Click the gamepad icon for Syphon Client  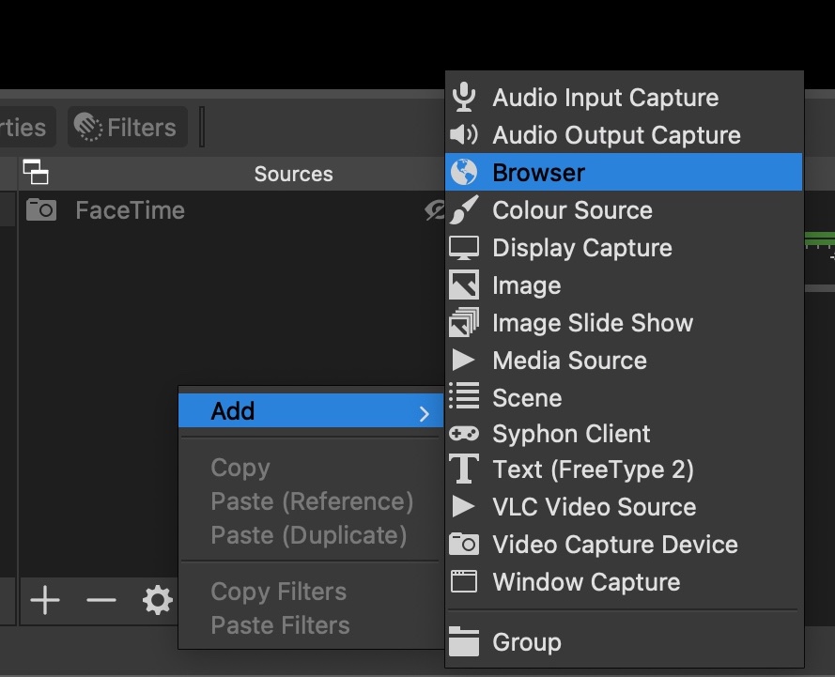(x=464, y=434)
